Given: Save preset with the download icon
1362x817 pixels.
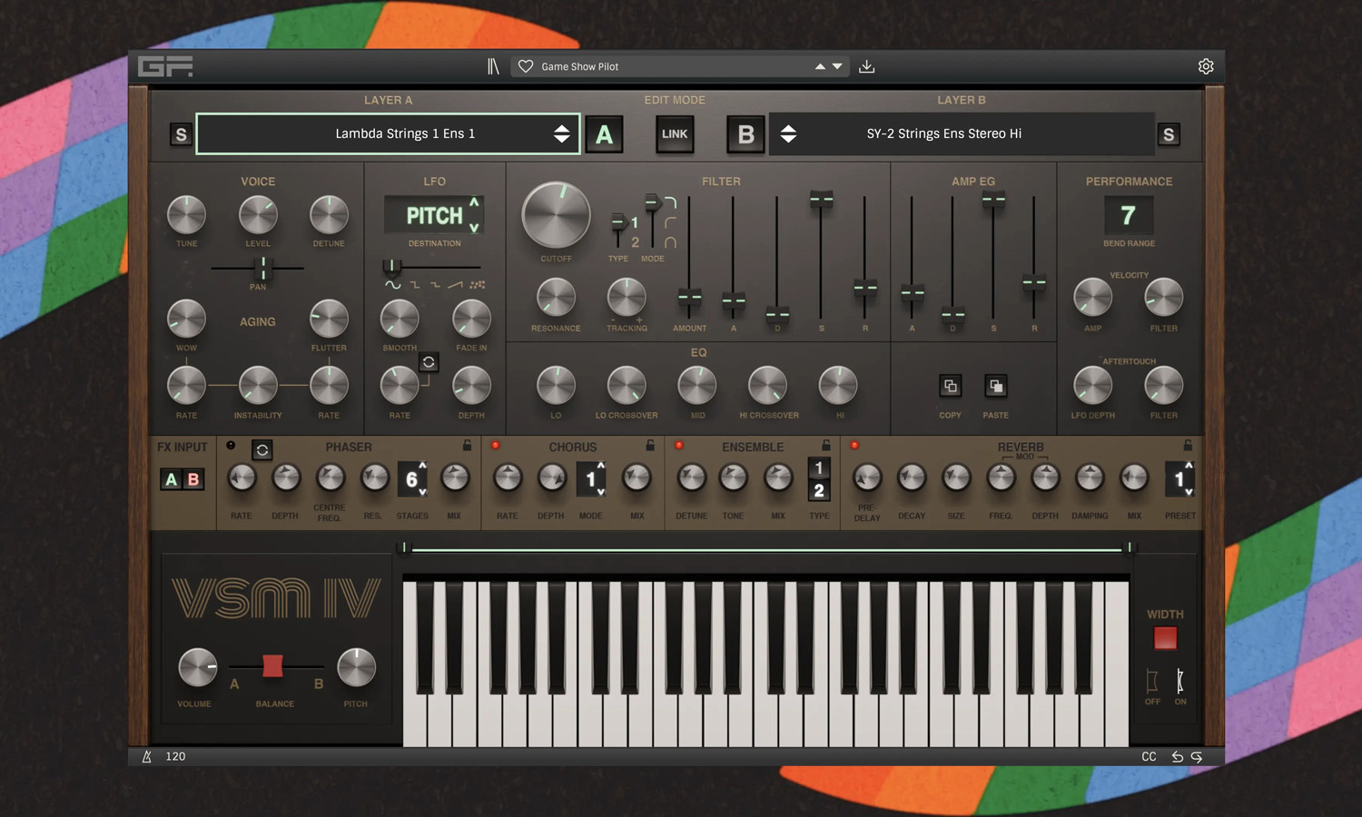Looking at the screenshot, I should tap(867, 66).
